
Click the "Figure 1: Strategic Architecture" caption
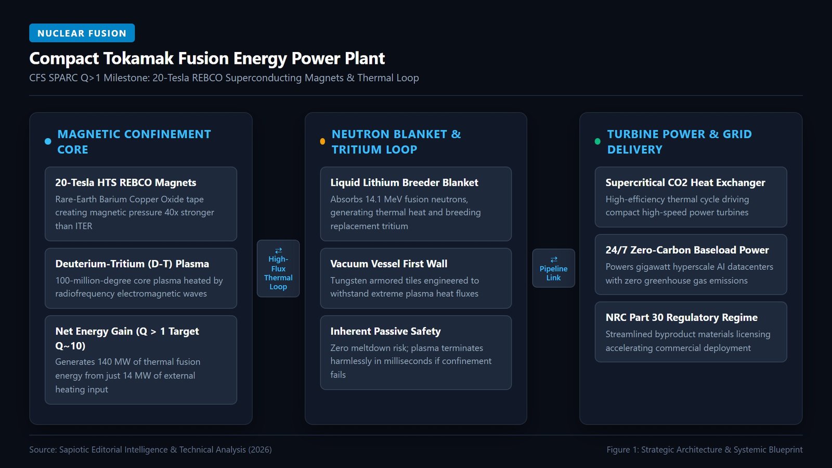tap(705, 450)
